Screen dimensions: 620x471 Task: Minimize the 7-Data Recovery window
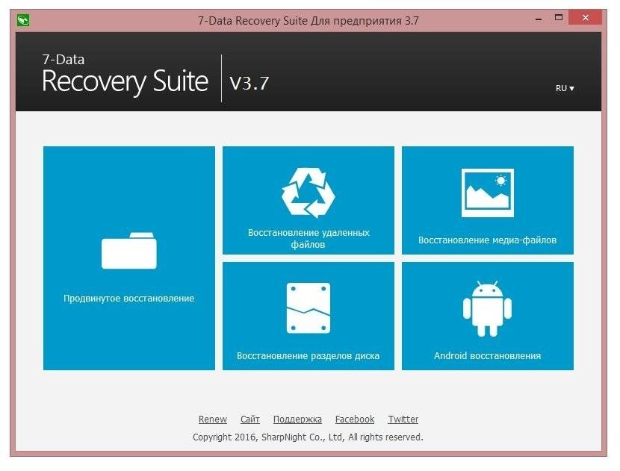click(x=538, y=19)
